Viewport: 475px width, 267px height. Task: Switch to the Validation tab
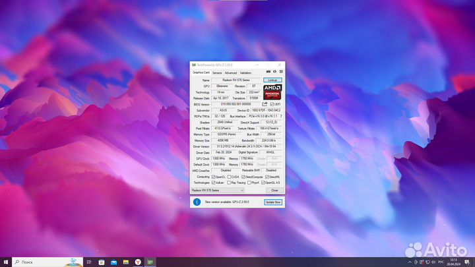click(x=245, y=73)
